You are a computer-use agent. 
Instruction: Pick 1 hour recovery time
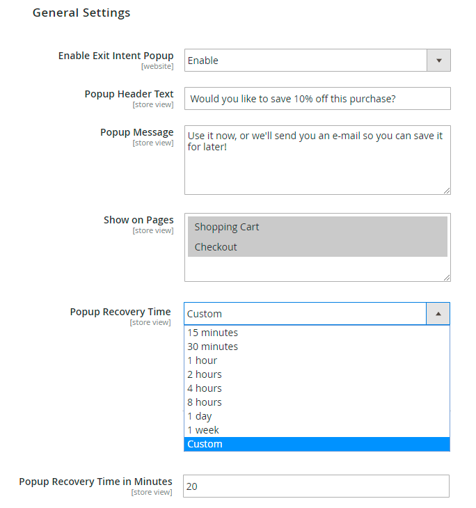[x=203, y=360]
